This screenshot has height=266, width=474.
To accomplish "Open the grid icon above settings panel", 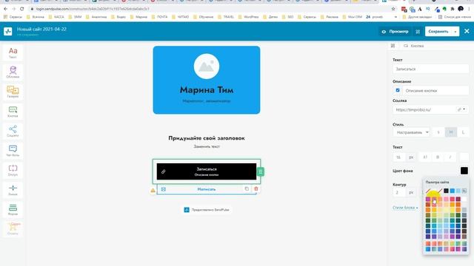I will point(393,46).
